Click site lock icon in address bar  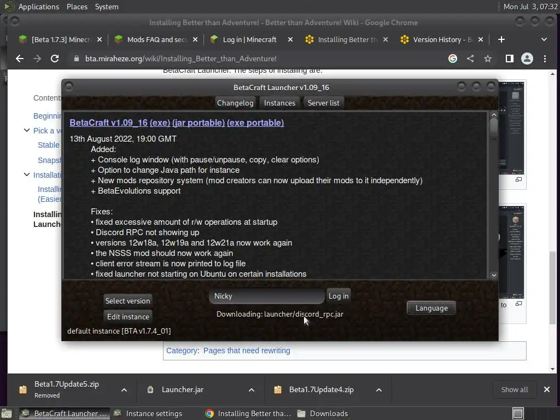click(77, 59)
